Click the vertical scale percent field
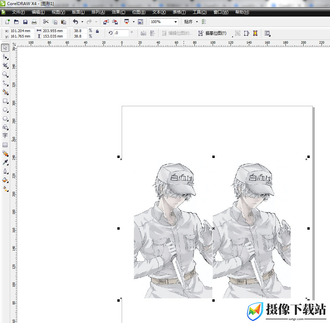The image size is (330, 323). tap(80, 36)
